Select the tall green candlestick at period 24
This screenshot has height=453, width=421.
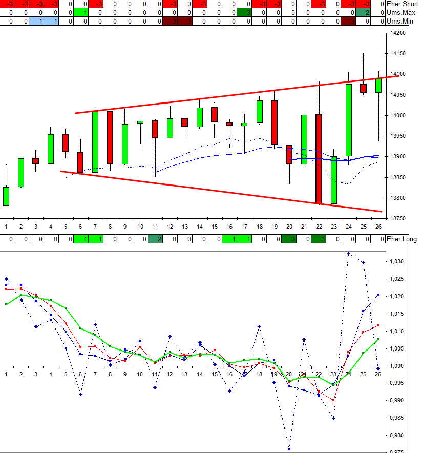[x=348, y=120]
